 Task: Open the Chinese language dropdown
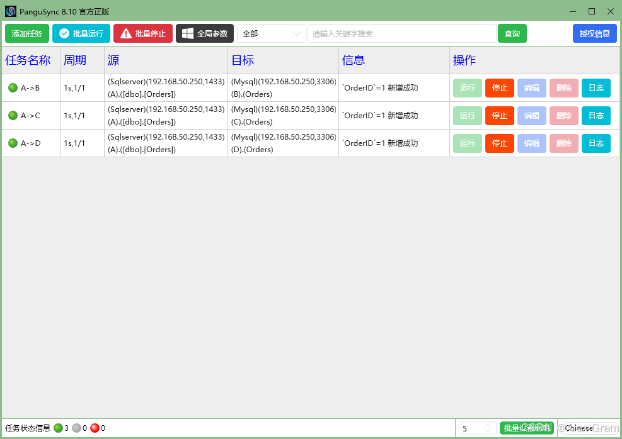589,428
